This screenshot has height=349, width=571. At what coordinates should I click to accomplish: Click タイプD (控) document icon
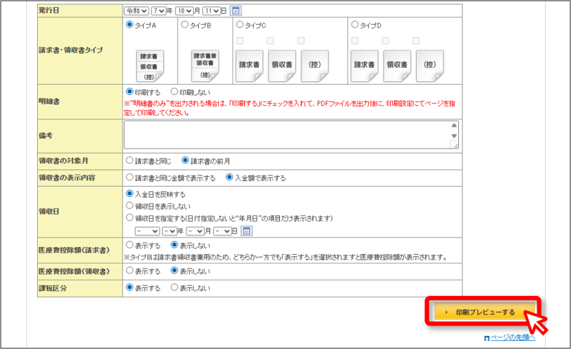[x=430, y=66]
